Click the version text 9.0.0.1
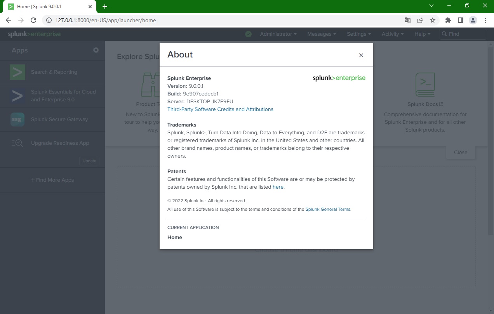 coord(196,86)
